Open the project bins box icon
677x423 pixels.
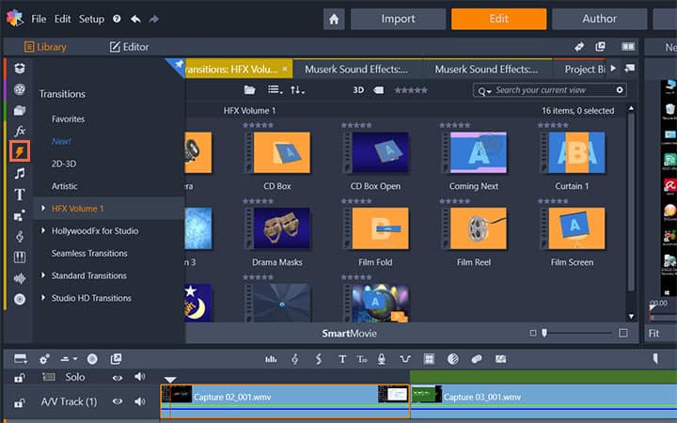[x=20, y=69]
